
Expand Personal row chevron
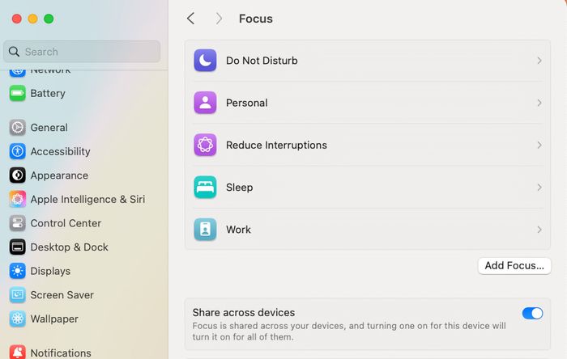[x=539, y=103]
